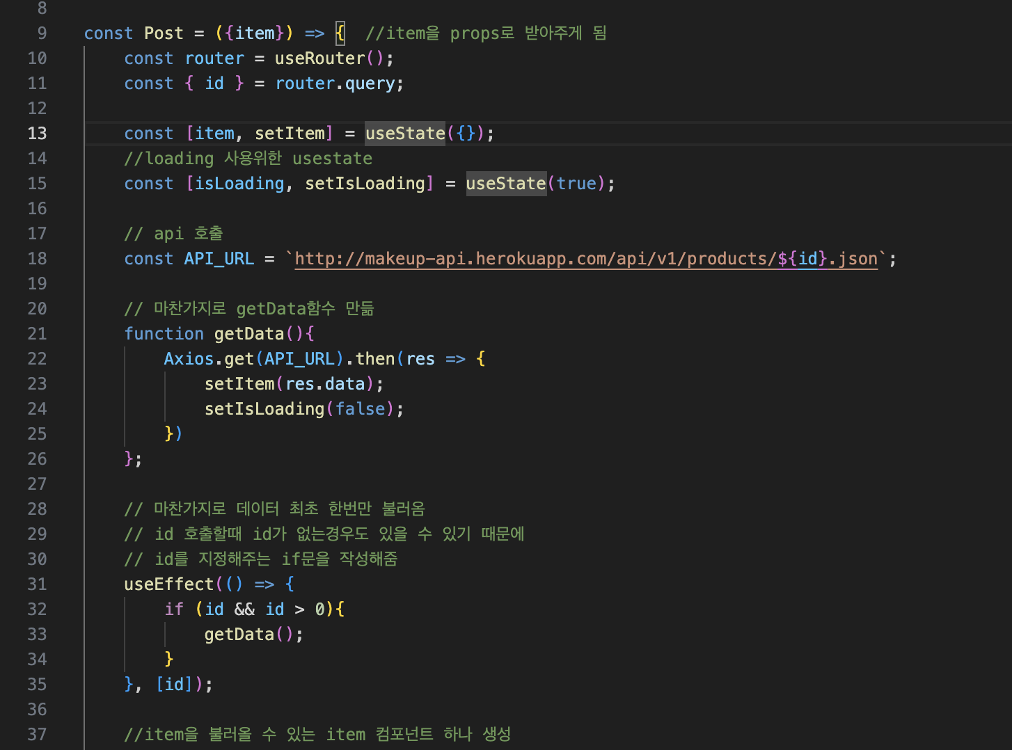Select the {item} parameter on line 9
Screen dimensions: 1012x750
pos(255,33)
